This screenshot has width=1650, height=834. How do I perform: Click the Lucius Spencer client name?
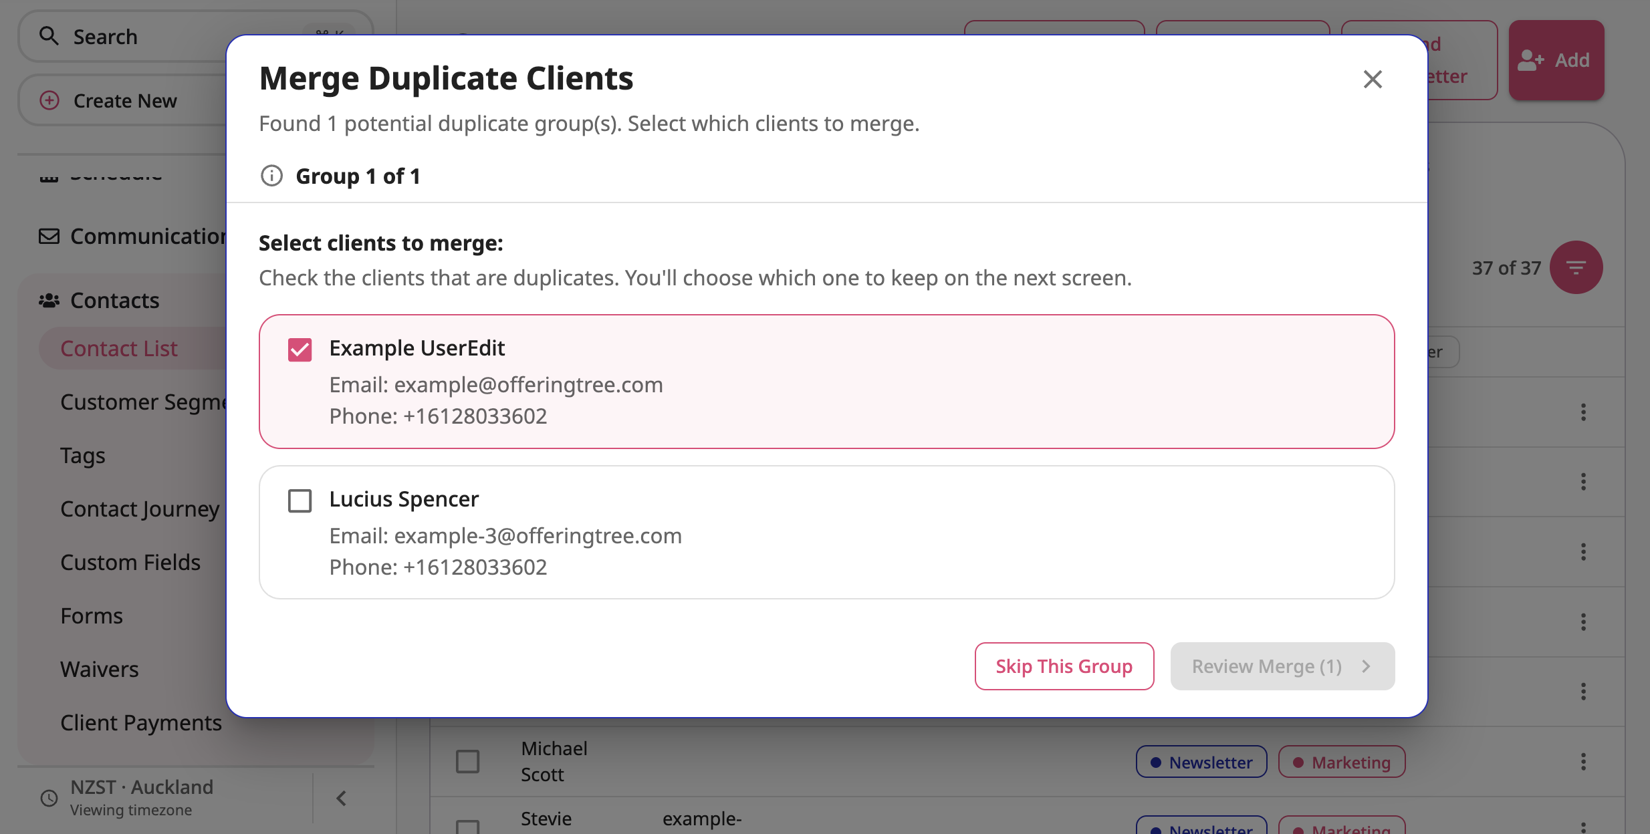pyautogui.click(x=404, y=499)
